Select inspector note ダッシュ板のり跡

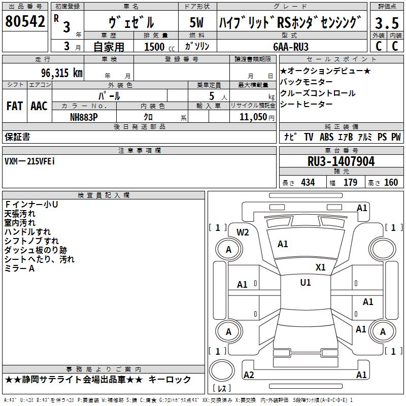tap(36, 250)
